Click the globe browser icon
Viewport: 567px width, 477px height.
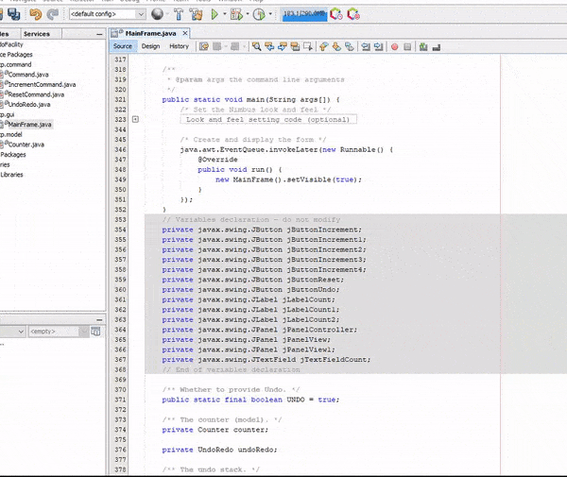(x=156, y=14)
